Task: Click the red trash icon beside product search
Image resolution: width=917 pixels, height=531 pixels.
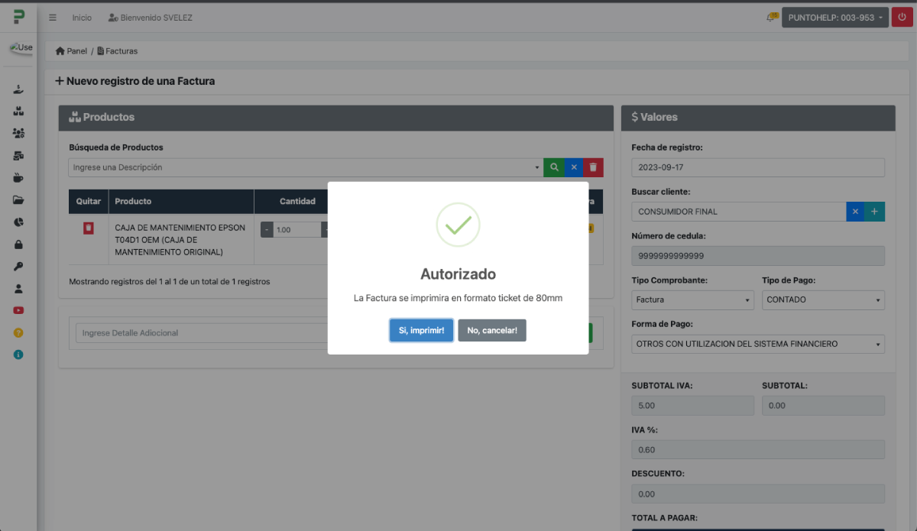Action: pyautogui.click(x=593, y=167)
